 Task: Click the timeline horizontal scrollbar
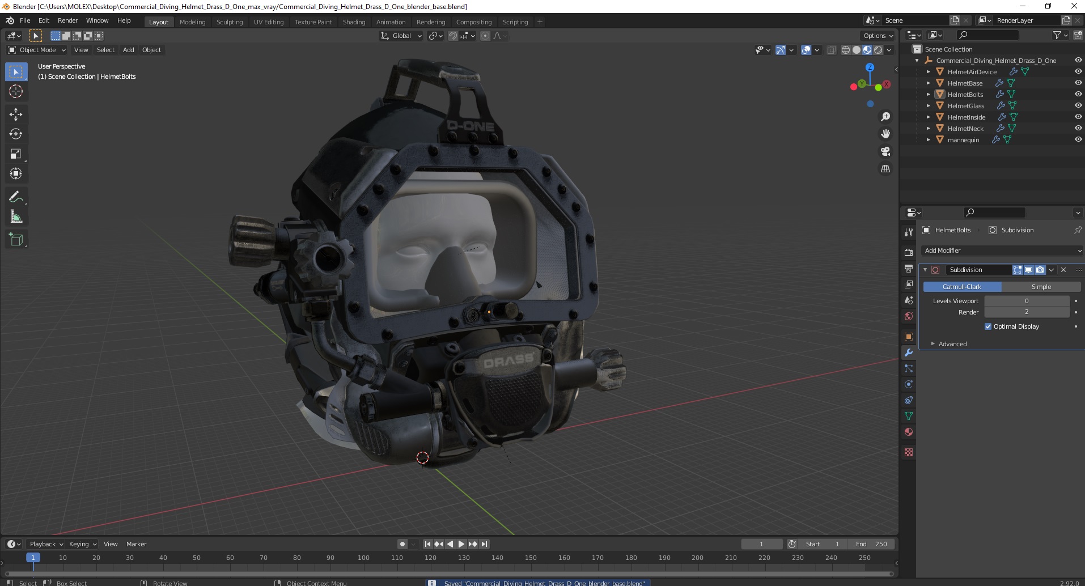coord(448,574)
